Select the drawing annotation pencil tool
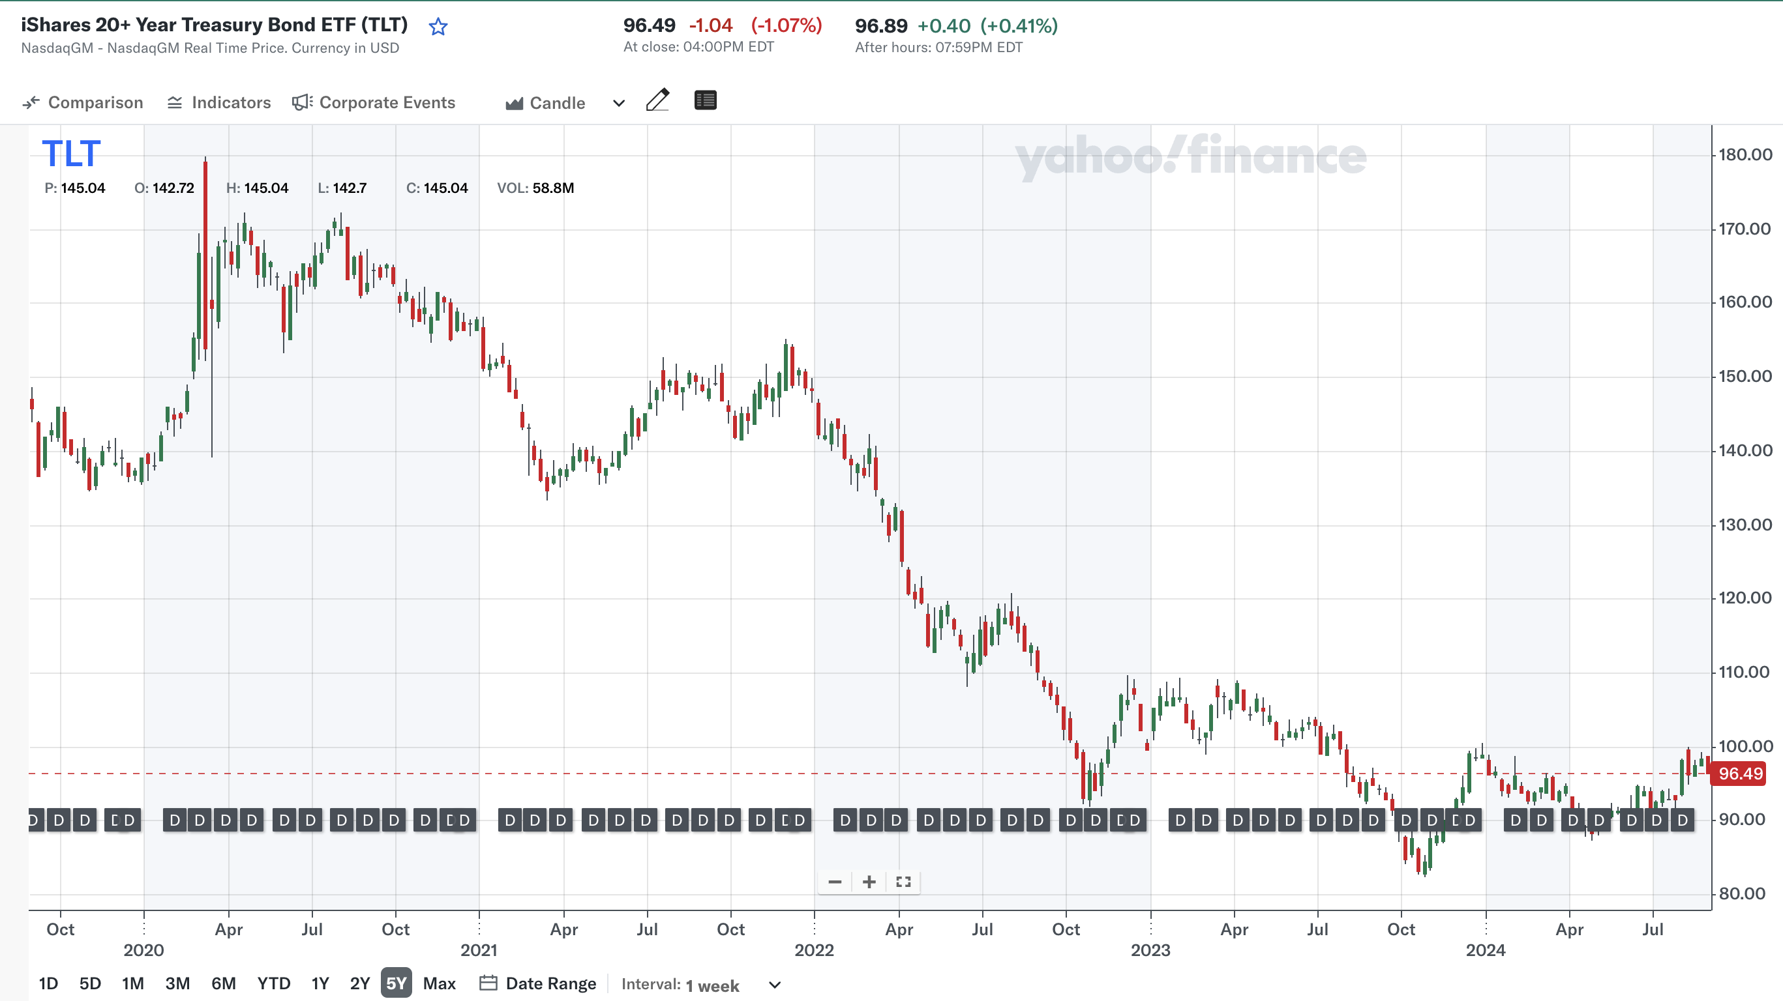This screenshot has width=1783, height=1001. click(x=658, y=100)
